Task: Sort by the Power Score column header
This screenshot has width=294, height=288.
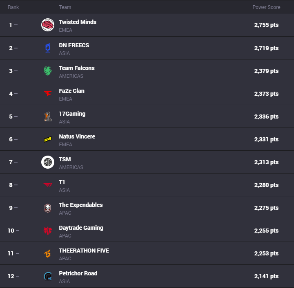Action: [266, 7]
